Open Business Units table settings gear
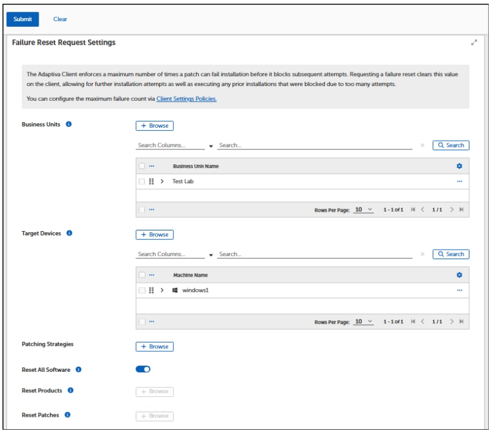The height and width of the screenshot is (431, 490). pyautogui.click(x=459, y=166)
